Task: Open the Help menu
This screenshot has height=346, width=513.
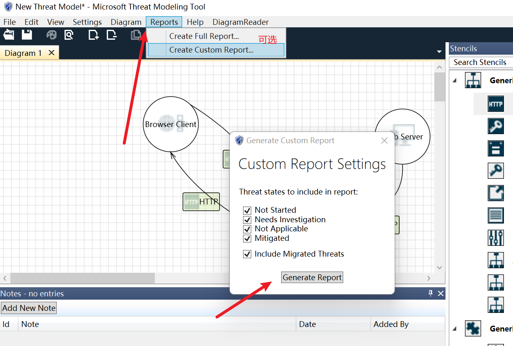Action: point(195,22)
